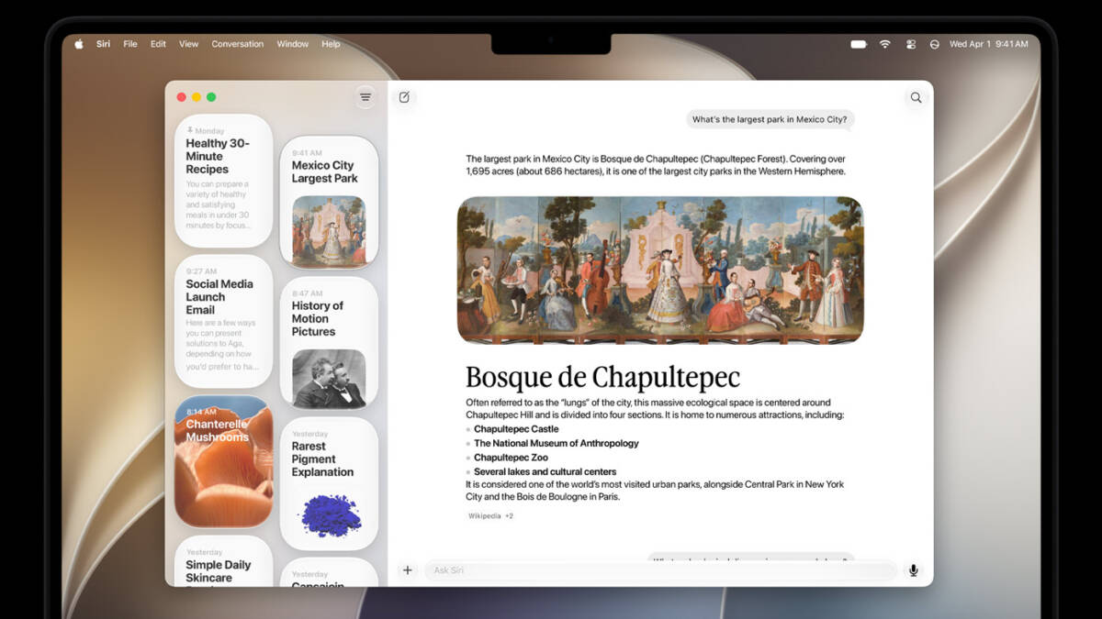Image resolution: width=1102 pixels, height=619 pixels.
Task: Open Control Center icon in menu bar
Action: pyautogui.click(x=911, y=44)
